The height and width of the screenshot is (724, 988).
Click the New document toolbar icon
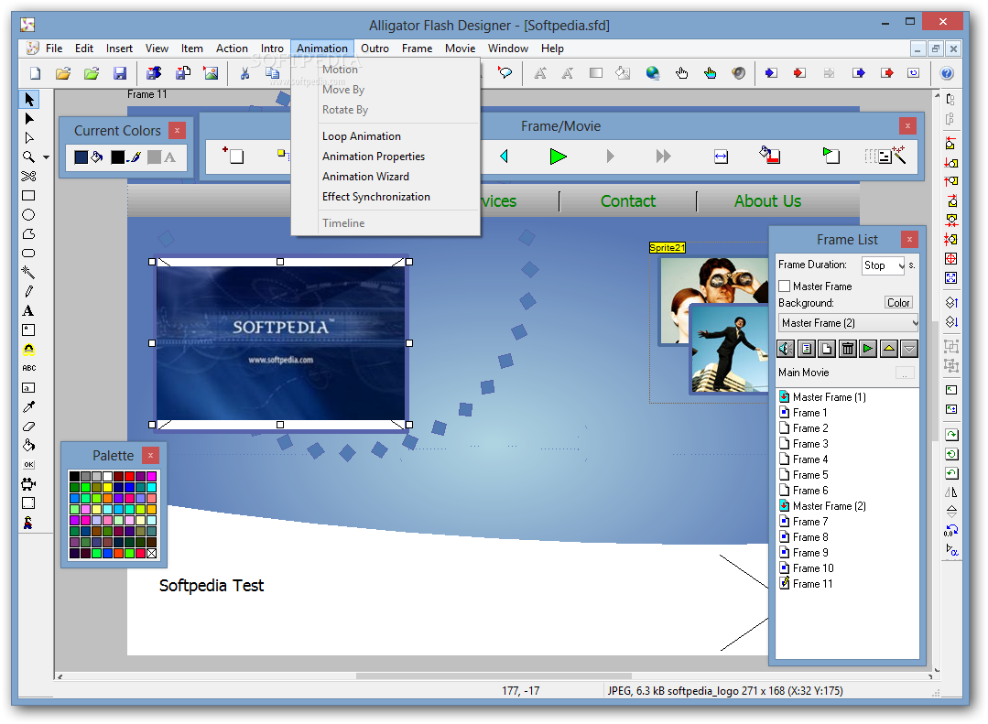[x=36, y=74]
